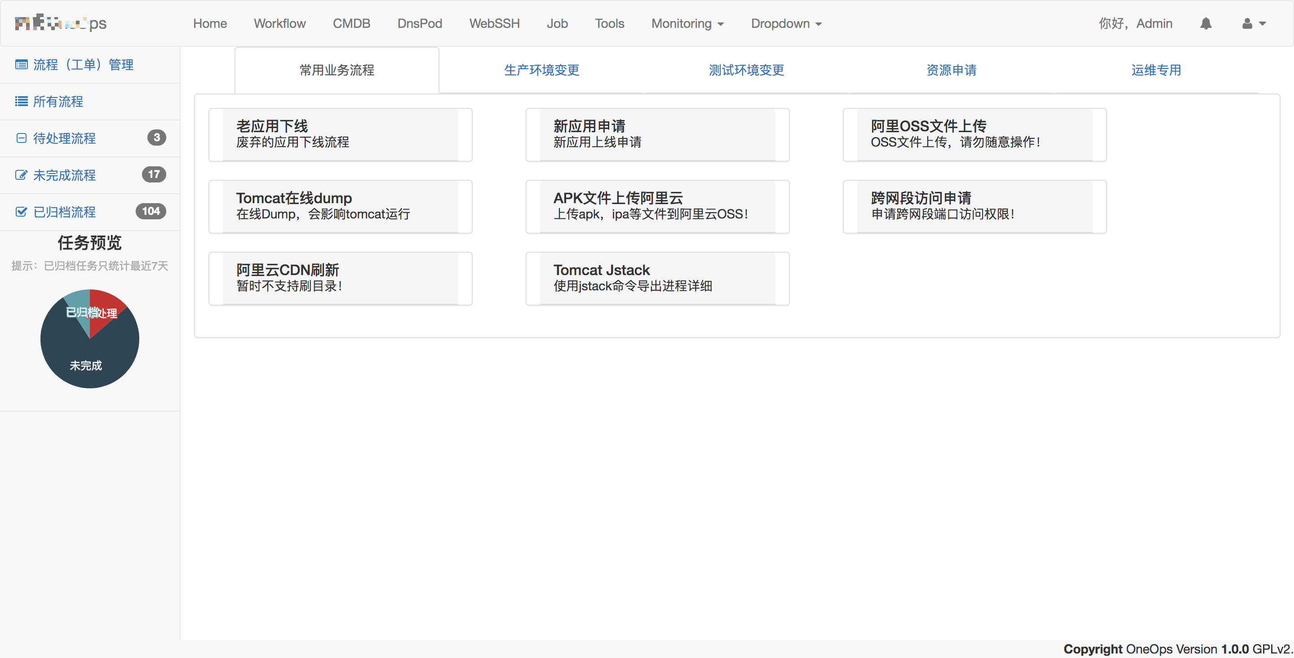Image resolution: width=1294 pixels, height=658 pixels.
Task: Click the badge showing 104 archived
Action: tap(150, 211)
